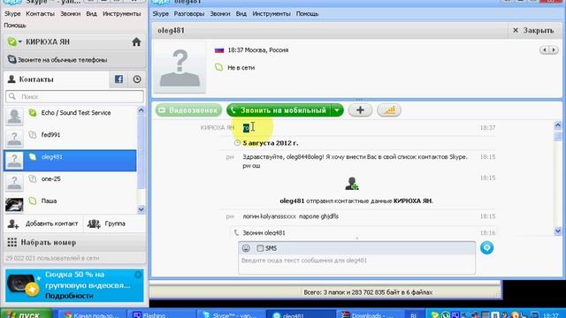Click next arrow in profile header
The height and width of the screenshot is (318, 566).
click(554, 49)
